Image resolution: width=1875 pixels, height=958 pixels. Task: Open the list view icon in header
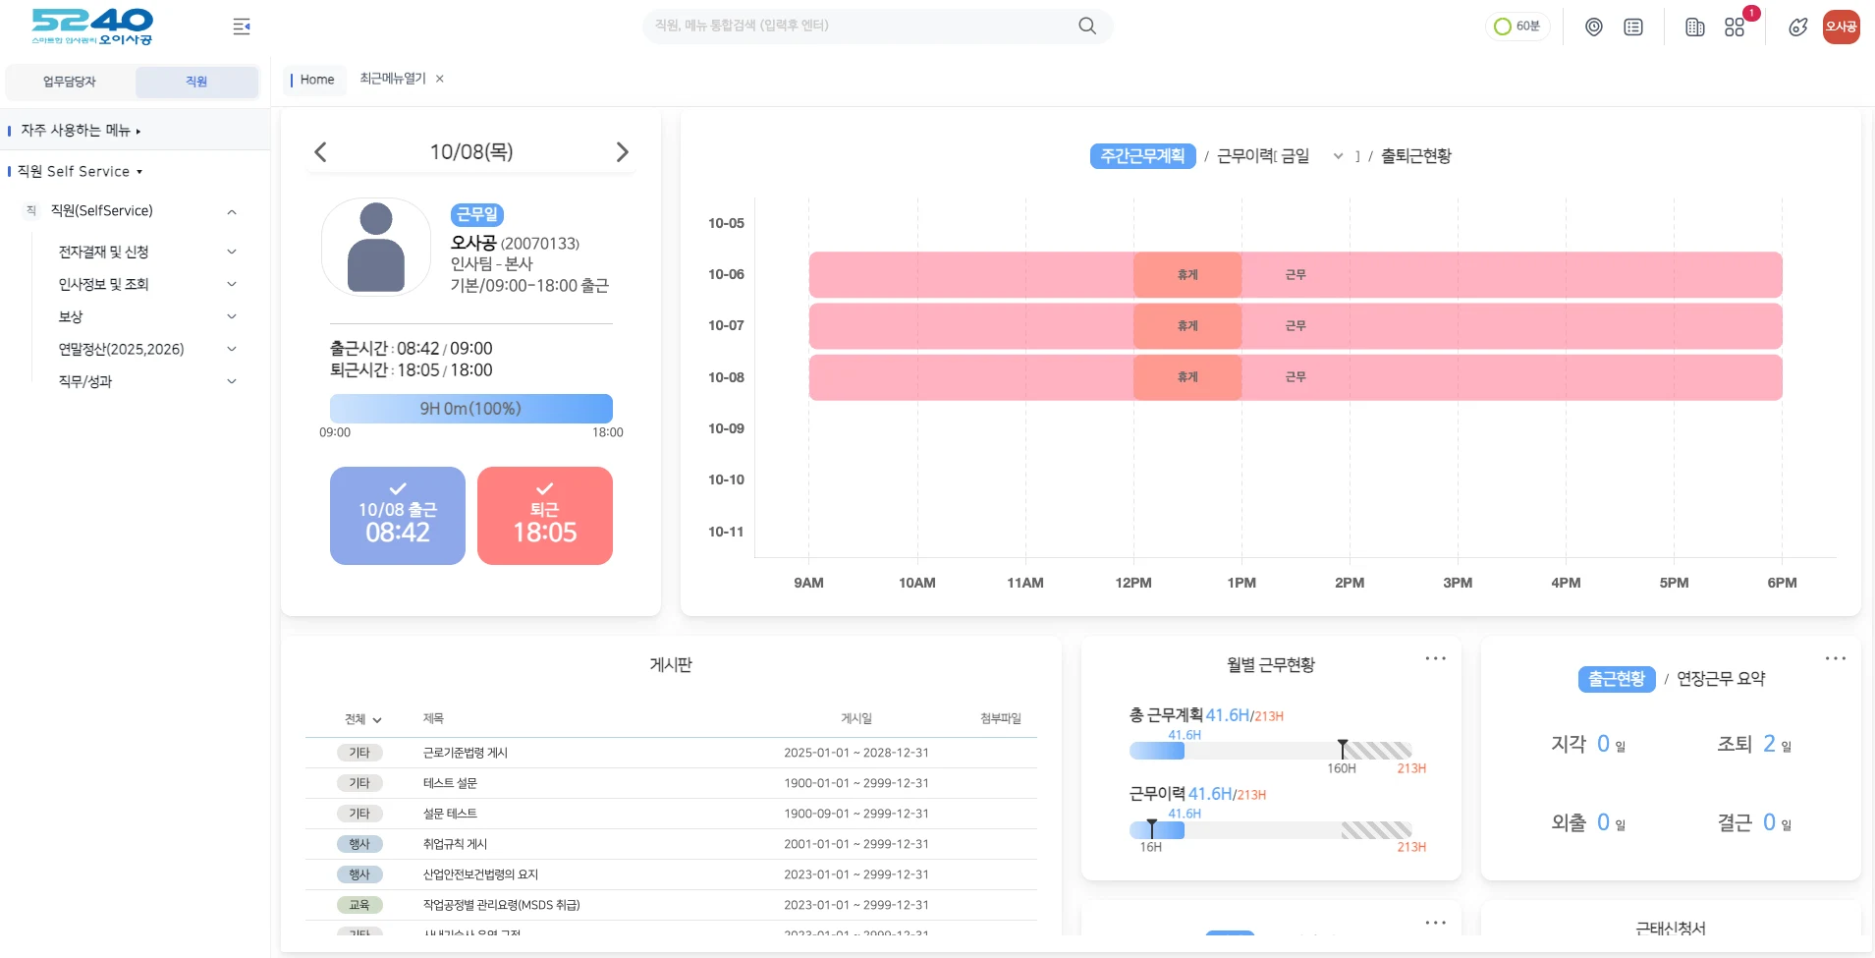tap(1633, 28)
